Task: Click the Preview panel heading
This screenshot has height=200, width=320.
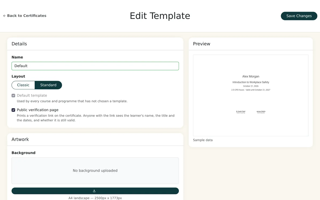Action: point(202,44)
